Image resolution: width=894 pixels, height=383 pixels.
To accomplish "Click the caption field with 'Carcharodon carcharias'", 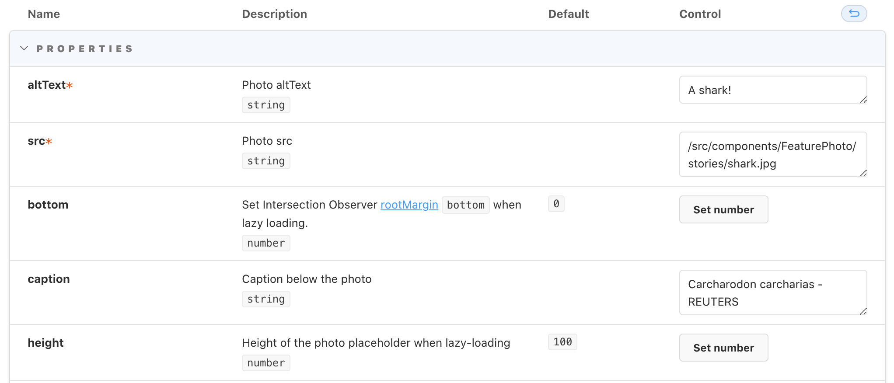I will [772, 292].
